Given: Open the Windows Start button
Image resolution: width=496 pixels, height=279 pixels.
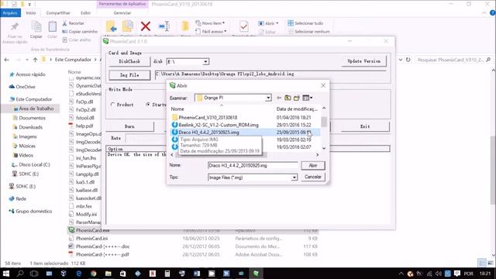Looking at the screenshot, I should pos(5,274).
